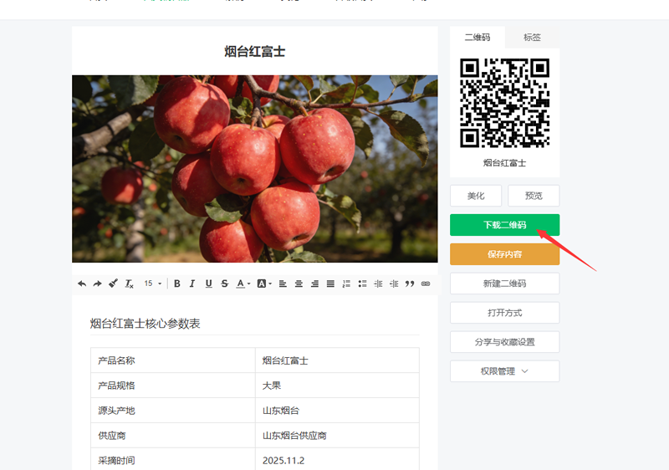Insert a hyperlink using link icon

point(426,284)
